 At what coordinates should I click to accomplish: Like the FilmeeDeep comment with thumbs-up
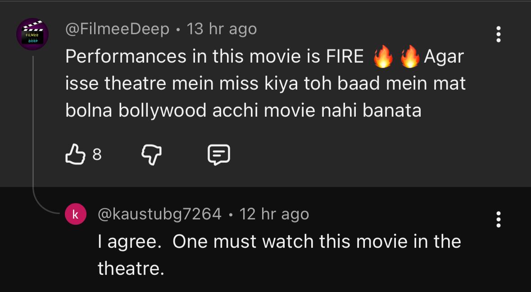75,155
